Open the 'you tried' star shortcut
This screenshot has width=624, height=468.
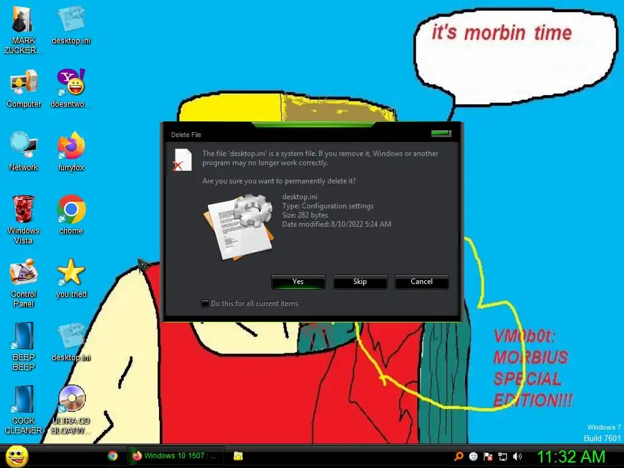pos(71,278)
